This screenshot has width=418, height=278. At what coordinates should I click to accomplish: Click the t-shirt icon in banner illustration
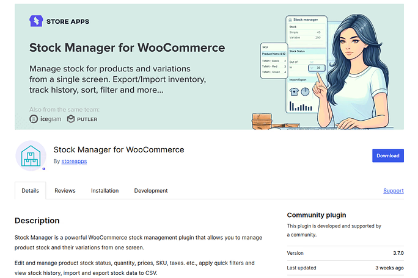294,92
